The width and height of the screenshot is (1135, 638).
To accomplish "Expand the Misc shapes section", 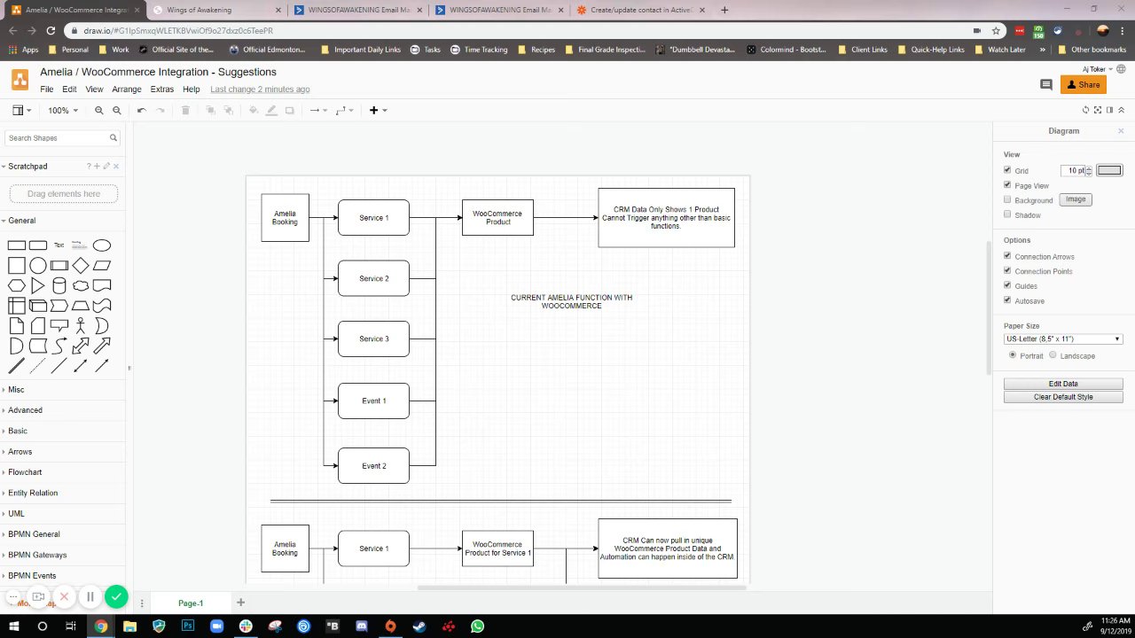I will (16, 390).
